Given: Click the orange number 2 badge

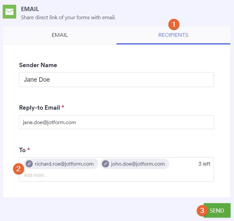Looking at the screenshot, I should pyautogui.click(x=18, y=168).
